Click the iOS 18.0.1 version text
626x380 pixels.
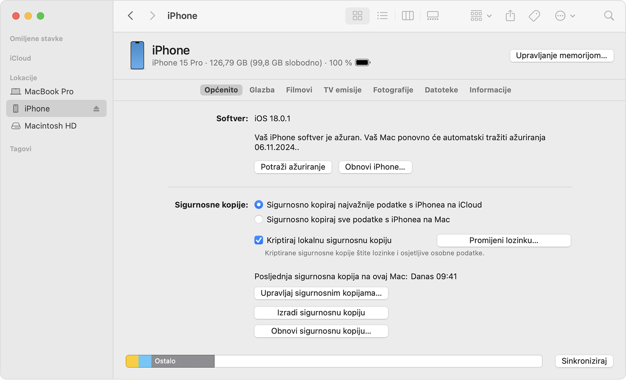(272, 119)
